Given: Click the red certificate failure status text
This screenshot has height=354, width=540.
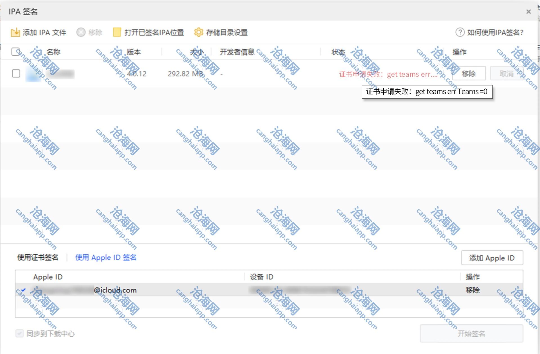Looking at the screenshot, I should tap(388, 74).
